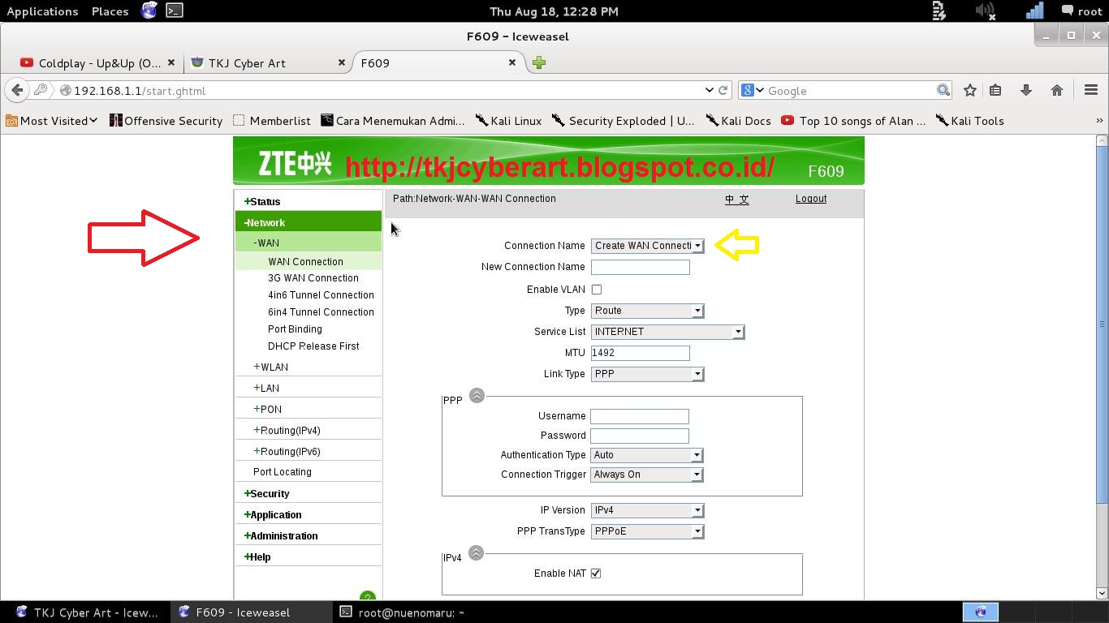Click the Logout link
The image size is (1109, 623).
(x=811, y=199)
